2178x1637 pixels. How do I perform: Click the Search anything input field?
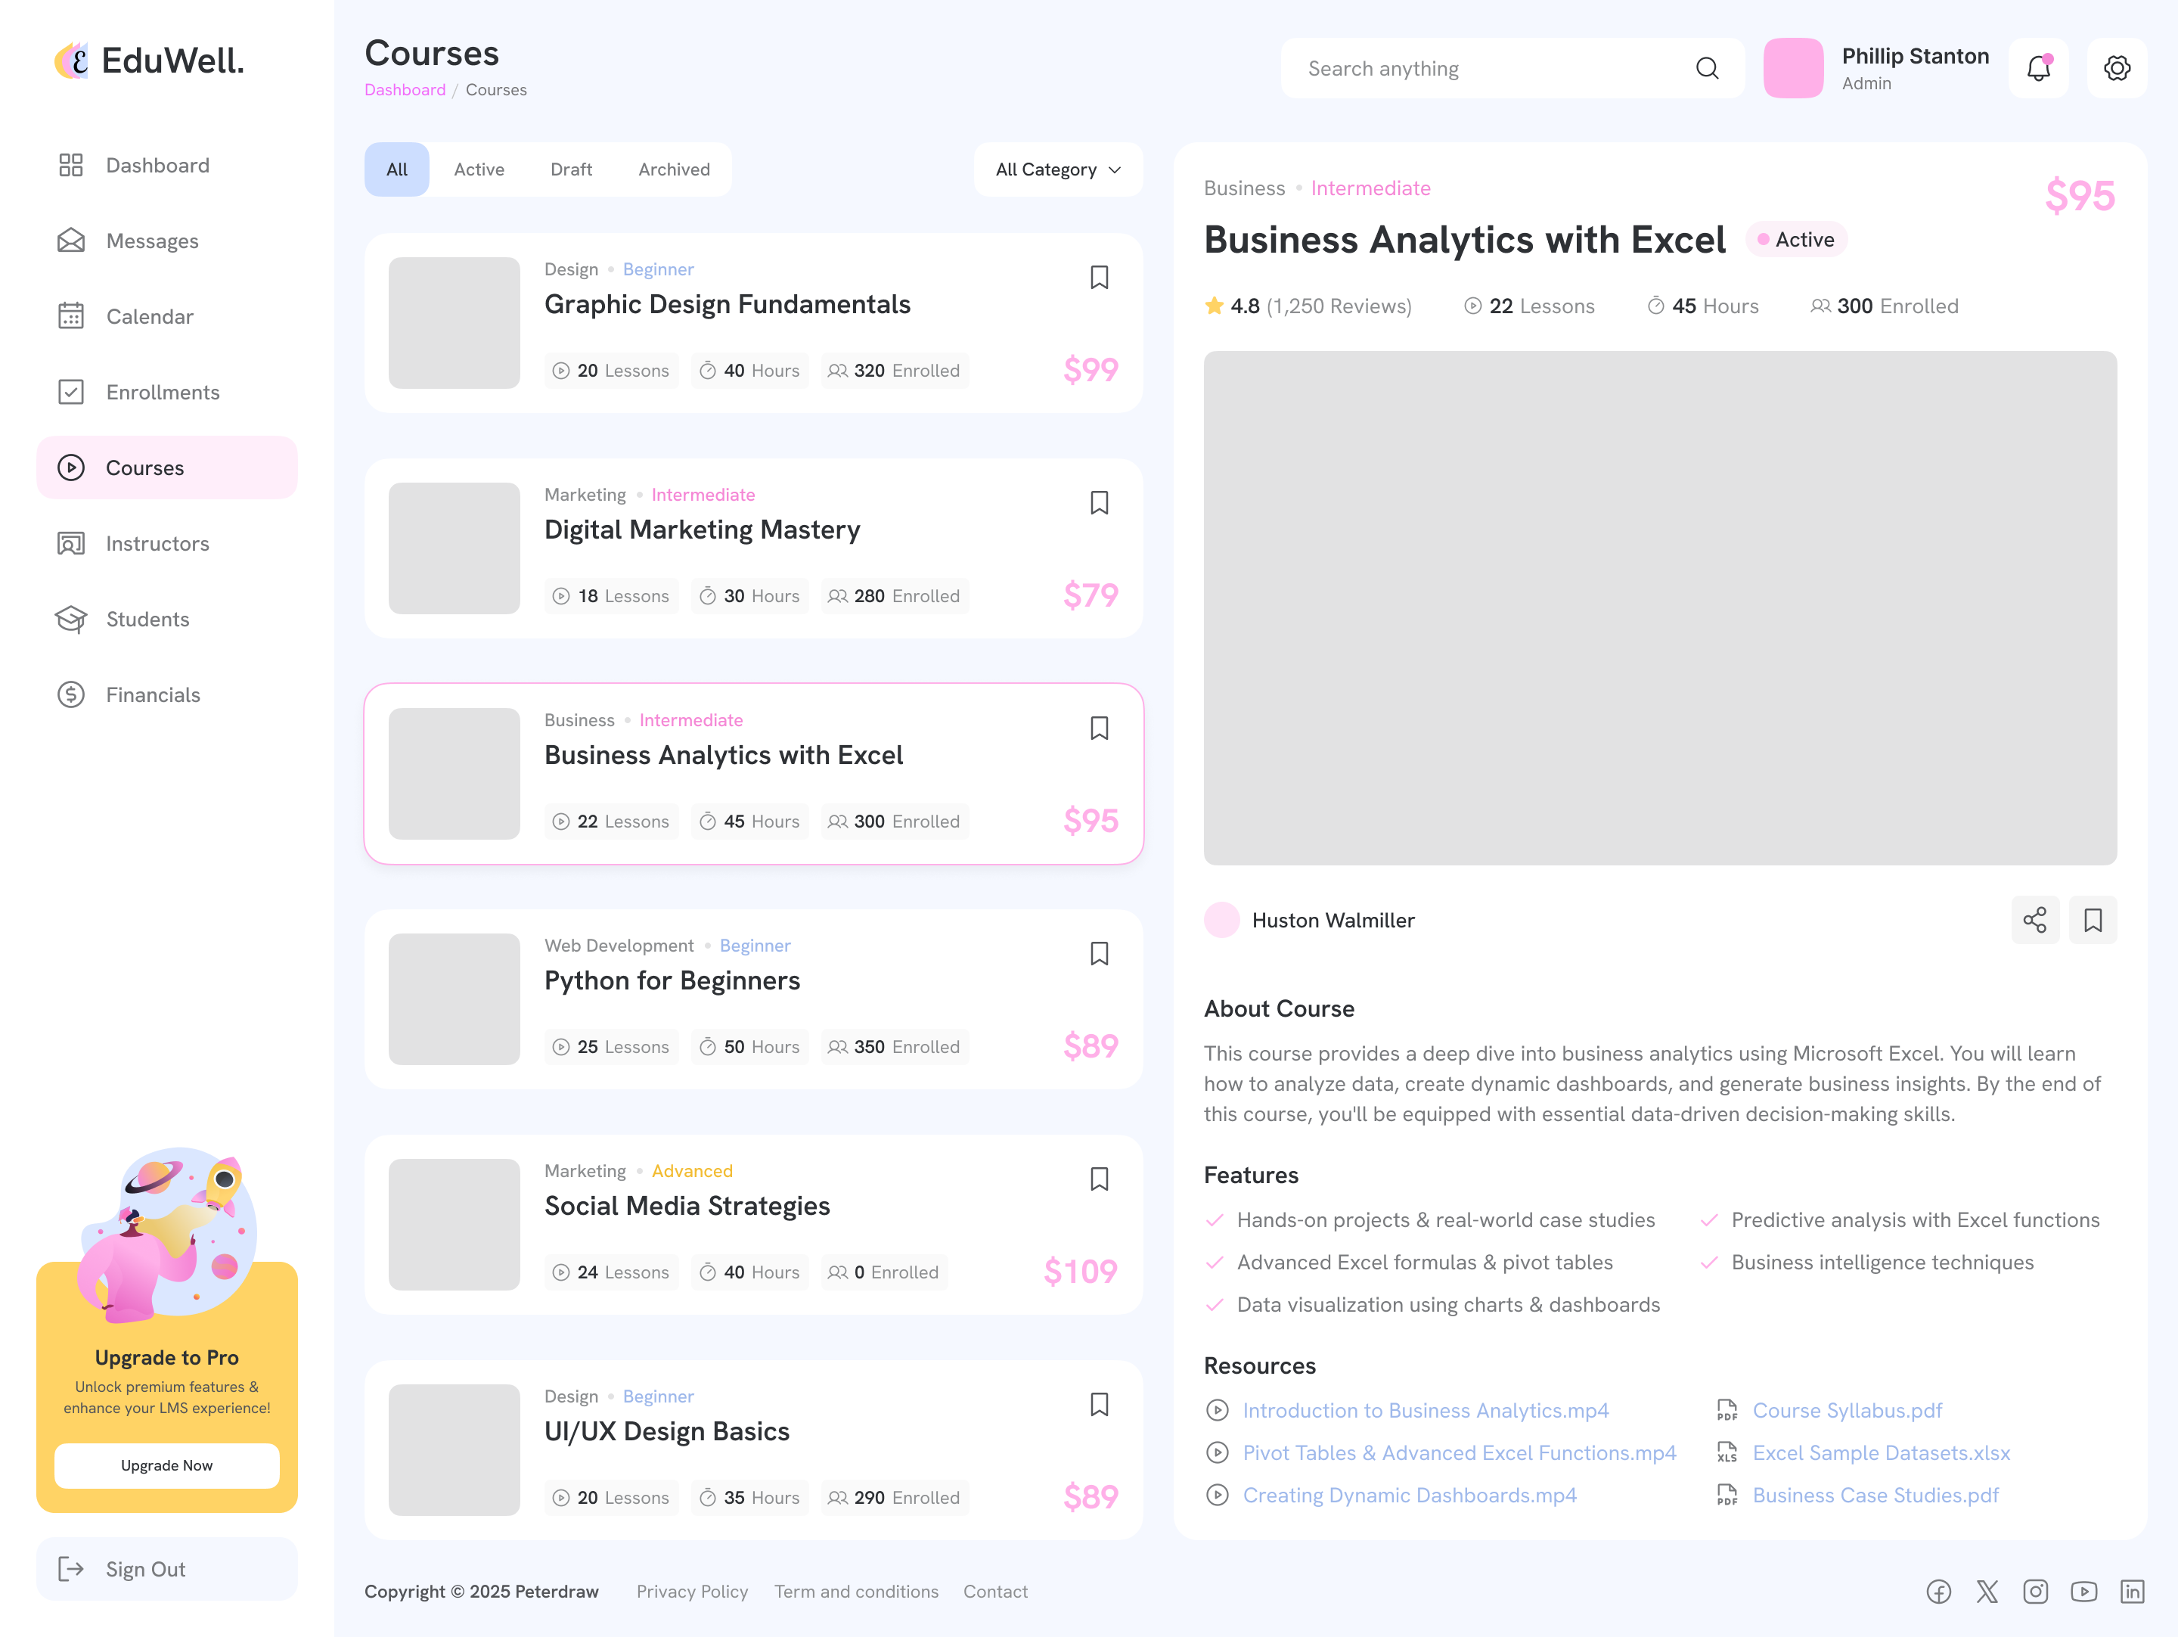click(1477, 68)
